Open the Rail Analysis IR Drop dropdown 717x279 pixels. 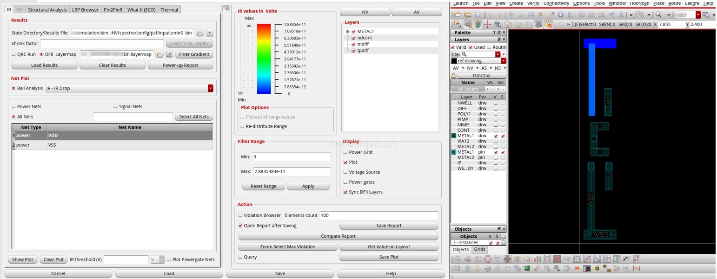click(210, 88)
